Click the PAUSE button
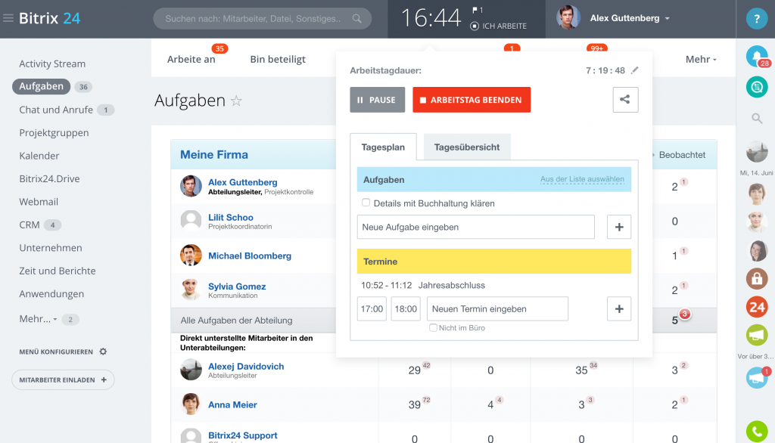 377,100
